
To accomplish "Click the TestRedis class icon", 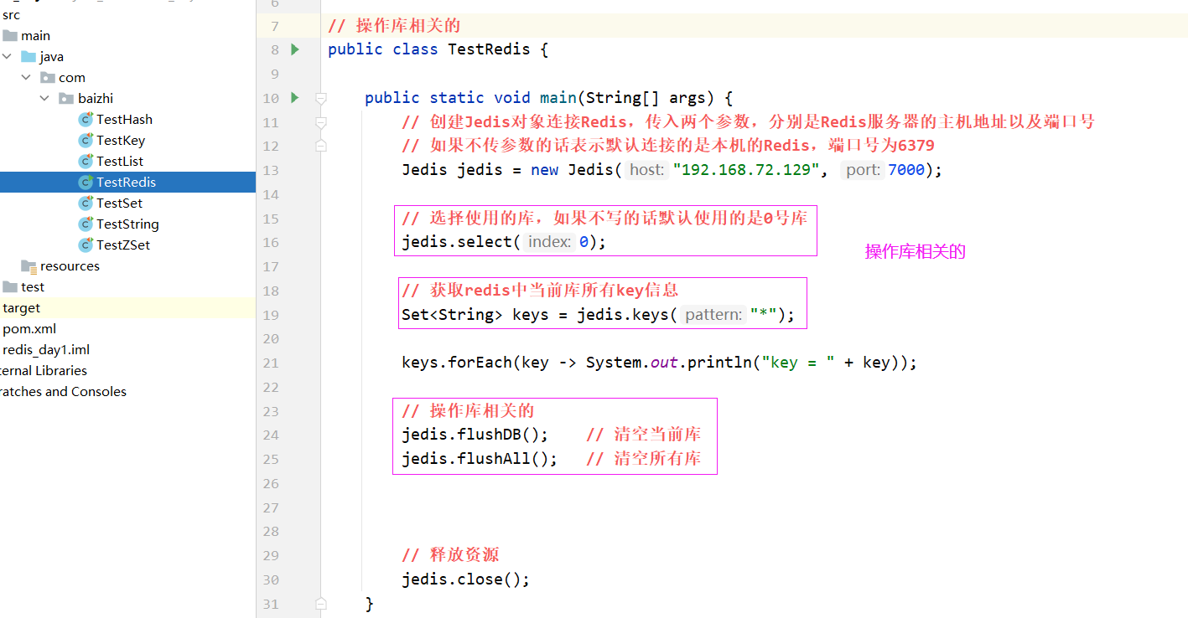I will tap(86, 182).
